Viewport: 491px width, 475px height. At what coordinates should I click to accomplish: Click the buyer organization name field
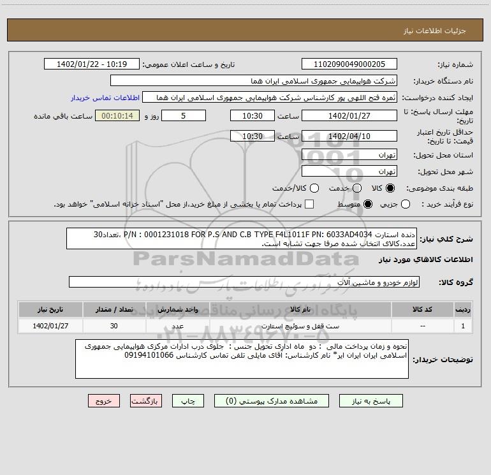tap(254, 81)
